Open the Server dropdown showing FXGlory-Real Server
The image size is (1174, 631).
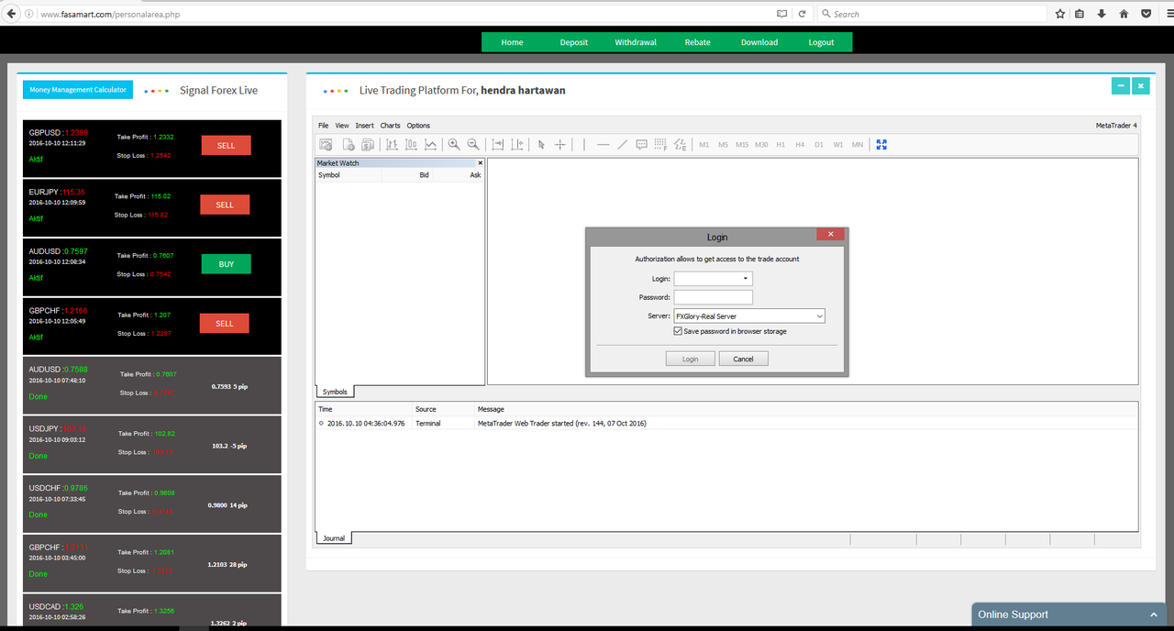(749, 316)
